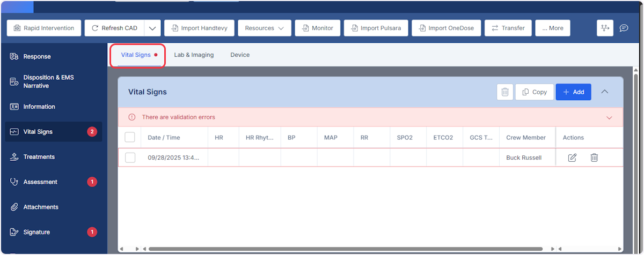Viewport: 644px width, 255px height.
Task: Click the SPO2 column header
Action: (x=408, y=138)
